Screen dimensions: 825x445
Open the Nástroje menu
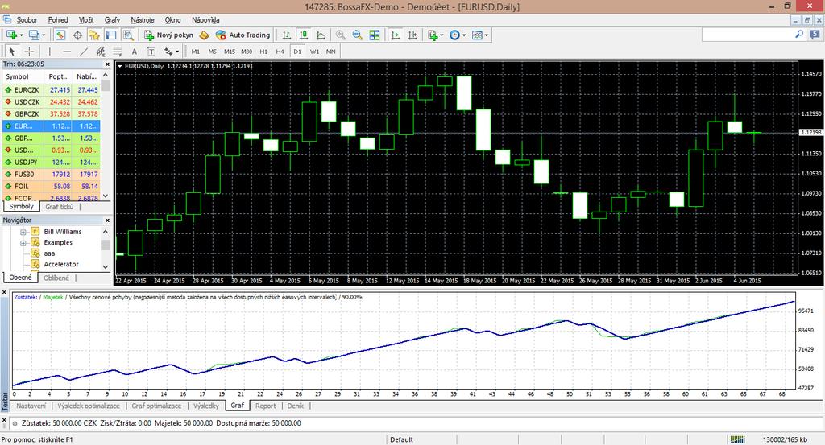(143, 19)
